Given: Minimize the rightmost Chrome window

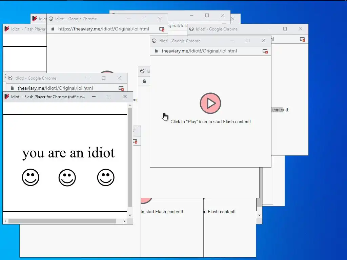Looking at the screenshot, I should pos(269,29).
